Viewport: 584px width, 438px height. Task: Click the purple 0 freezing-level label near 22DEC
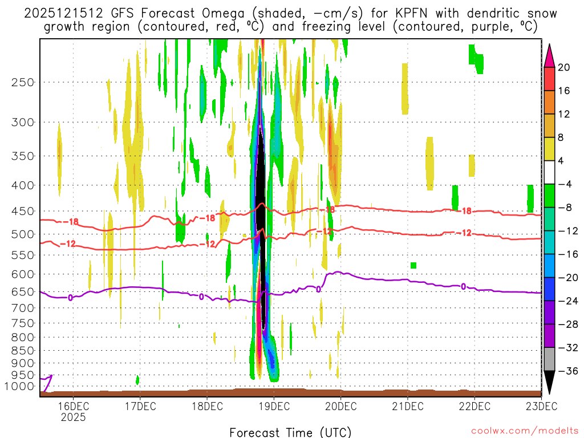[x=463, y=287]
